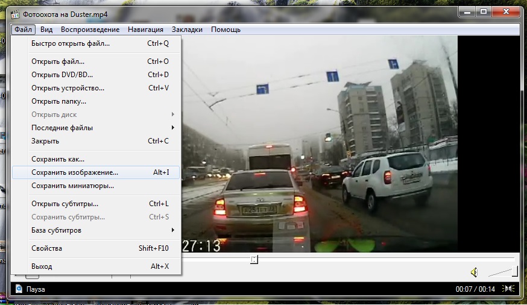Open the 'Воспроизведение' menu
Screen dimensions: 527x305
coord(90,30)
